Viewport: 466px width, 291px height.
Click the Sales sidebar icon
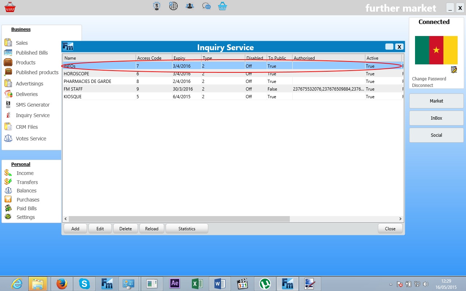coord(8,43)
